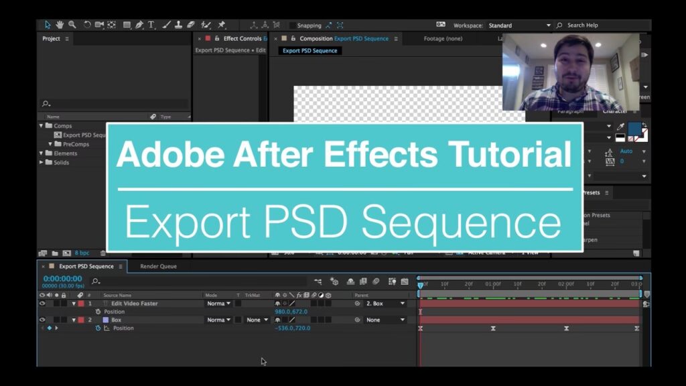686x386 pixels.
Task: Select the Clone Stamp tool
Action: pyautogui.click(x=178, y=25)
